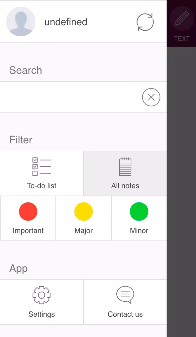Open Settings gear icon
The image size is (196, 337).
coord(42,295)
